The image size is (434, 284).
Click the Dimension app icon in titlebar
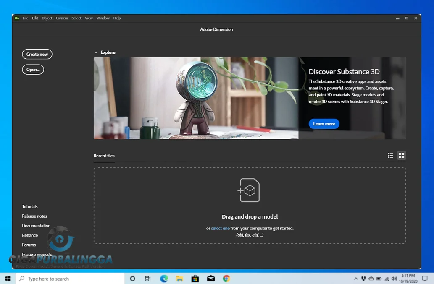click(17, 18)
